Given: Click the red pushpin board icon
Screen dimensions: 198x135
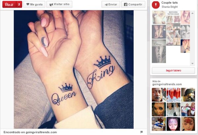Looking at the screenshot, I should tap(156, 5).
